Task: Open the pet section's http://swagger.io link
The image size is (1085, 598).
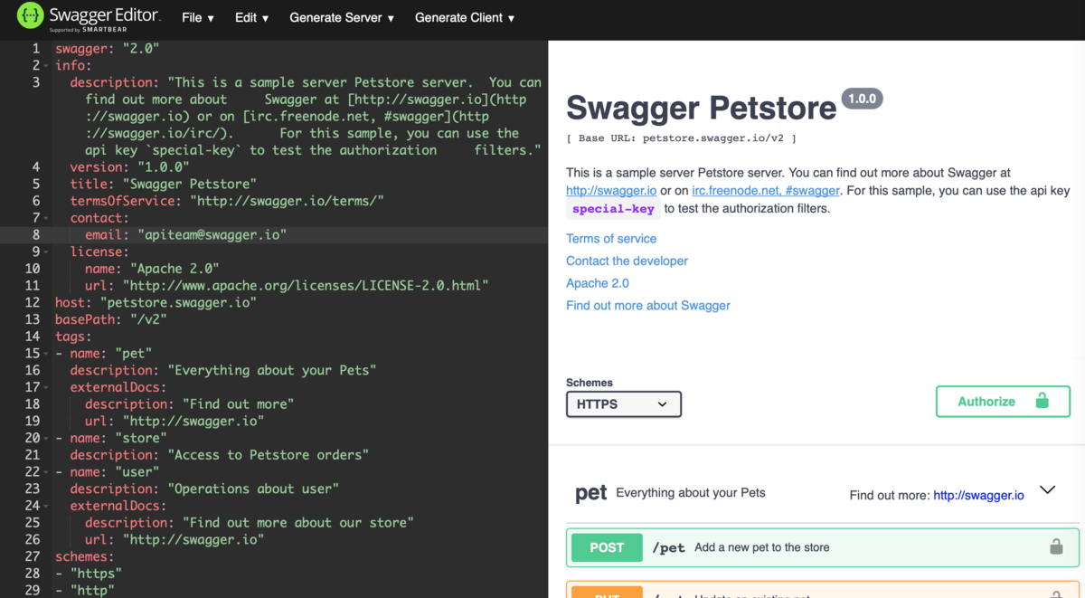Action: click(978, 495)
